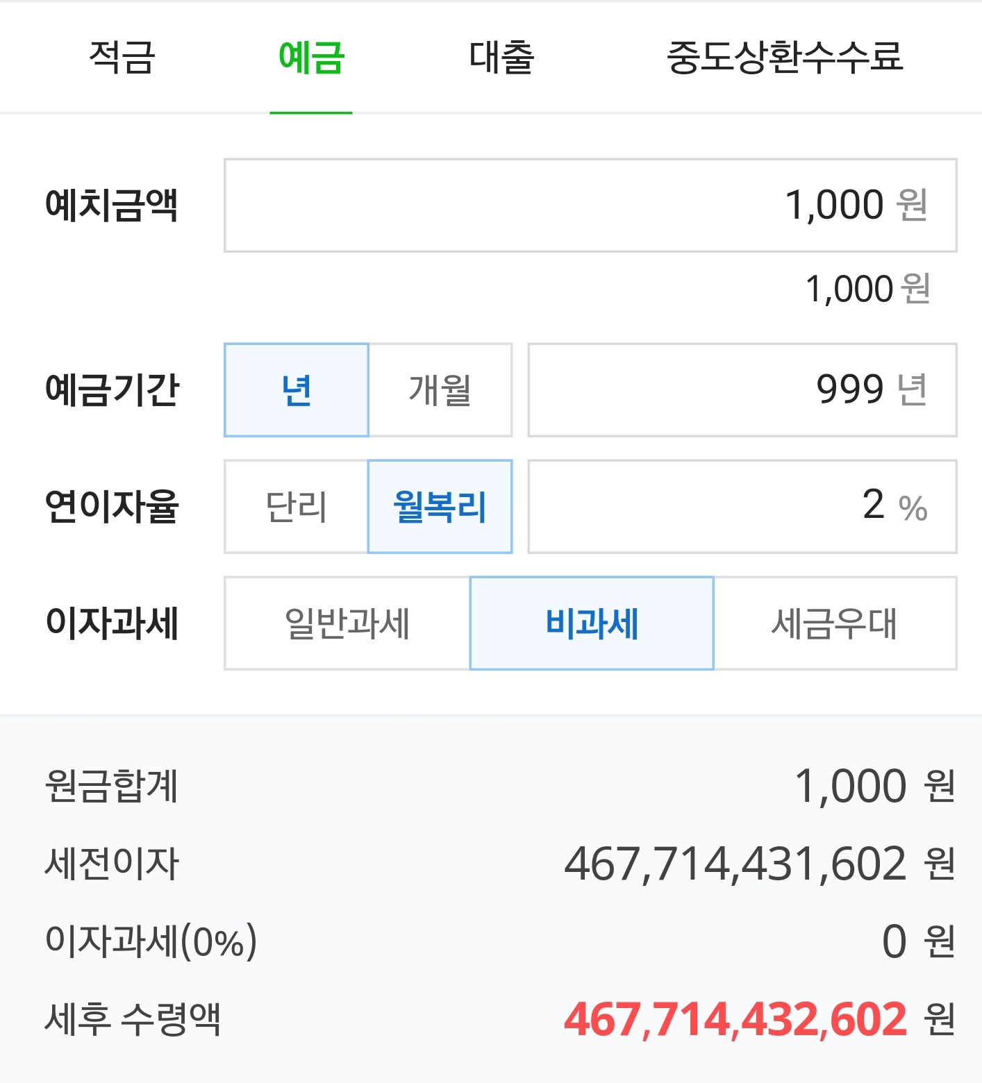
Task: Choose 개월 as the deposit period unit
Action: (x=440, y=389)
